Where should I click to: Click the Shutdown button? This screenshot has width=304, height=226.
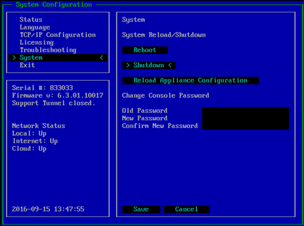click(149, 65)
